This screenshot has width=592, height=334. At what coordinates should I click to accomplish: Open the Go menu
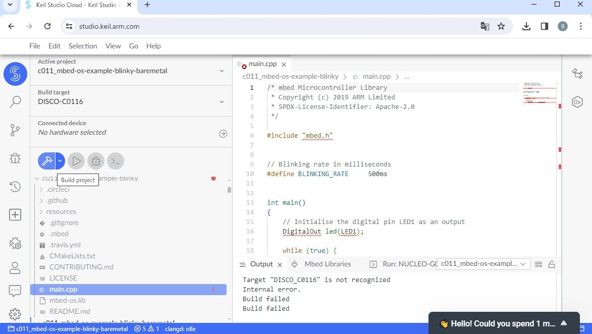tap(134, 46)
